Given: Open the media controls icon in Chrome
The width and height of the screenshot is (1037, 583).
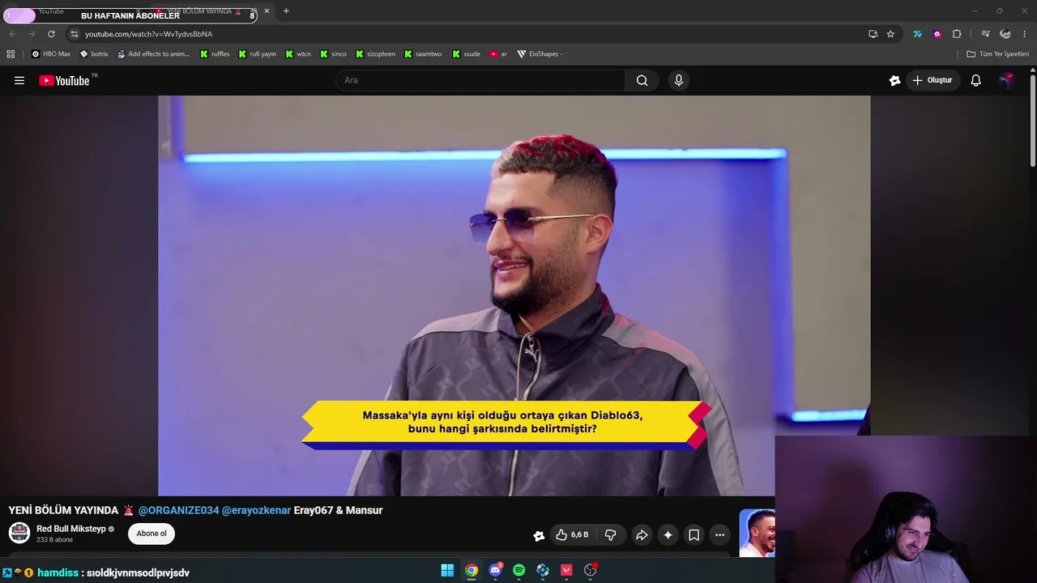Looking at the screenshot, I should point(985,34).
